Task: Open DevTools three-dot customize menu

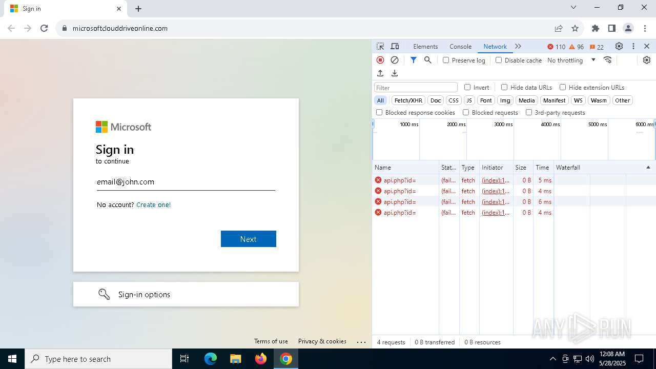Action: point(633,46)
